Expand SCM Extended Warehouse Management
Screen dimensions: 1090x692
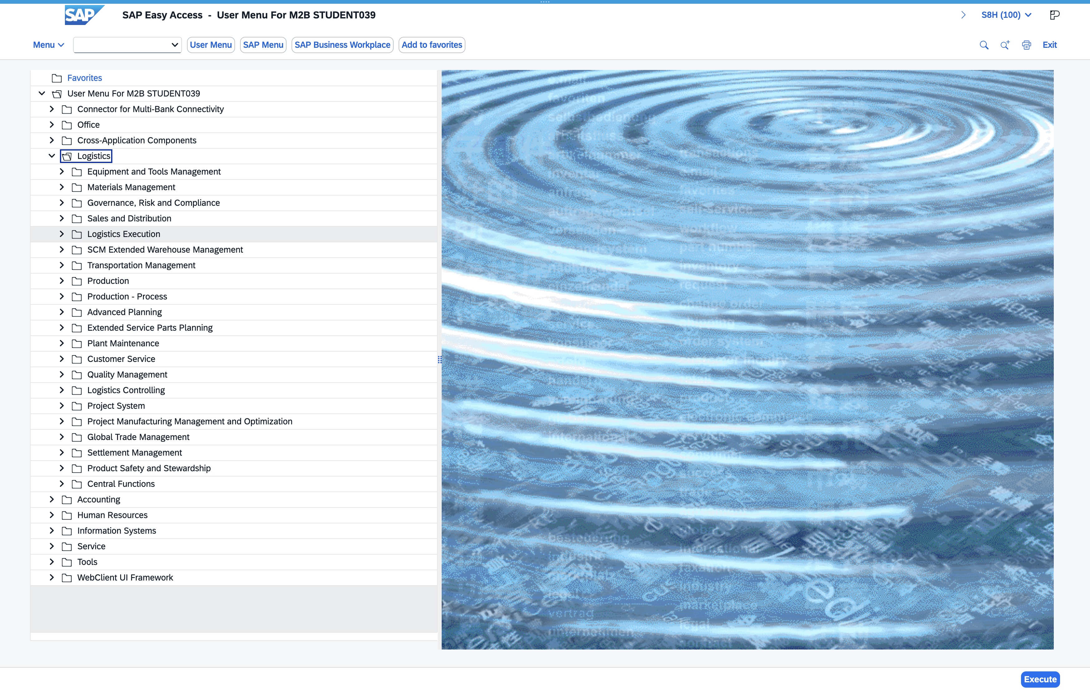point(62,250)
